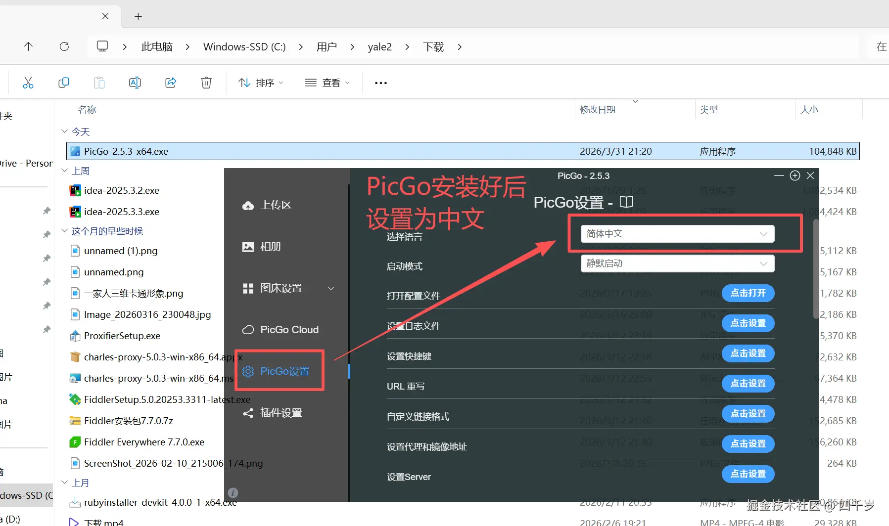Click the Refresh icon in address bar
Image resolution: width=889 pixels, height=526 pixels.
click(64, 46)
